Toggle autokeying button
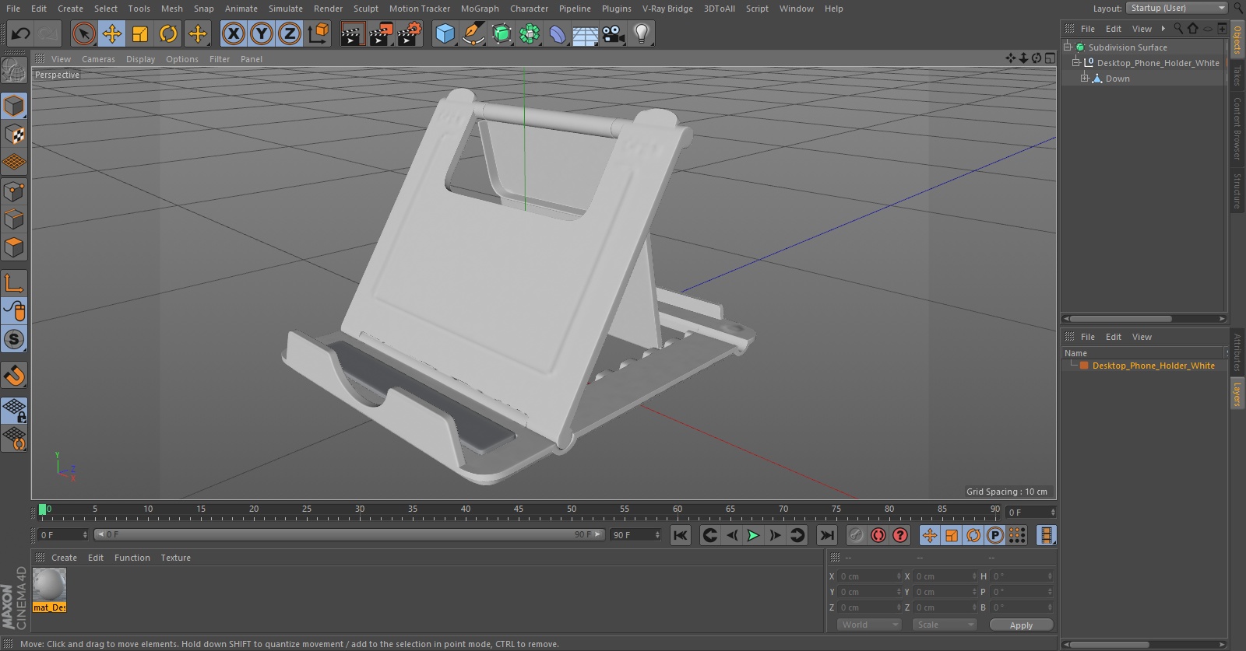The image size is (1246, 651). [x=878, y=535]
